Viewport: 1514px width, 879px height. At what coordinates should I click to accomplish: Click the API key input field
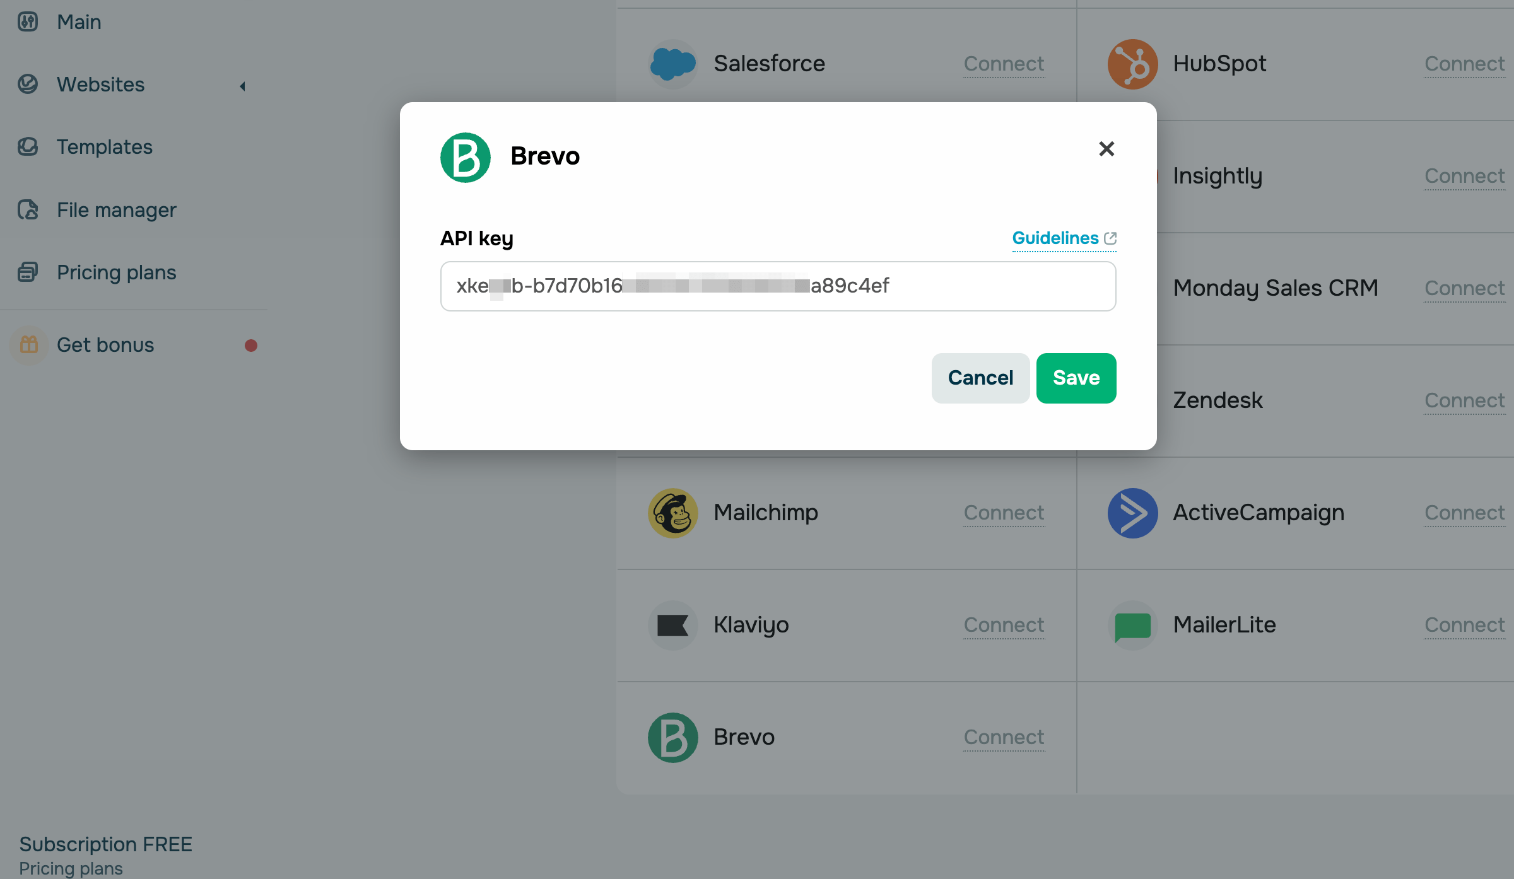778,286
